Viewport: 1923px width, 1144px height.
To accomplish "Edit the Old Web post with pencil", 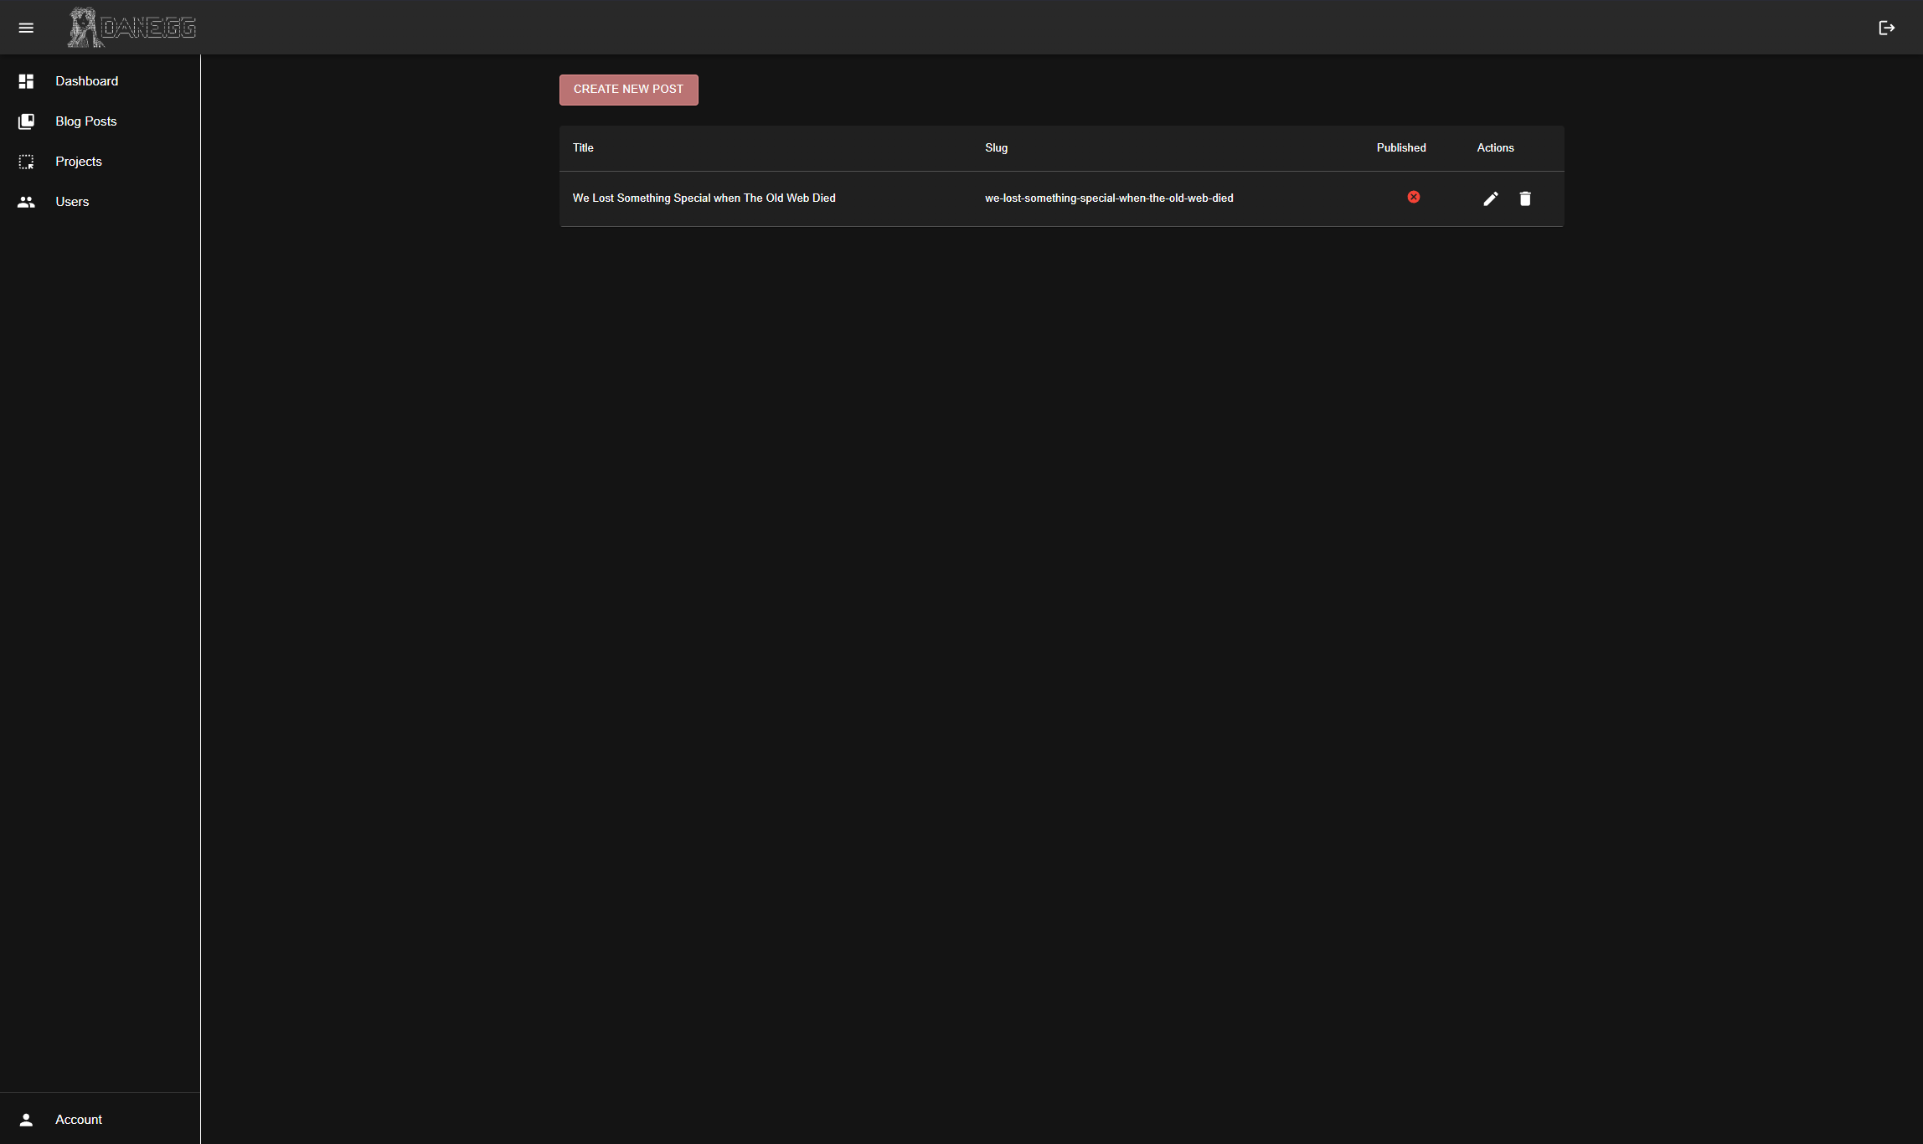I will click(x=1490, y=198).
